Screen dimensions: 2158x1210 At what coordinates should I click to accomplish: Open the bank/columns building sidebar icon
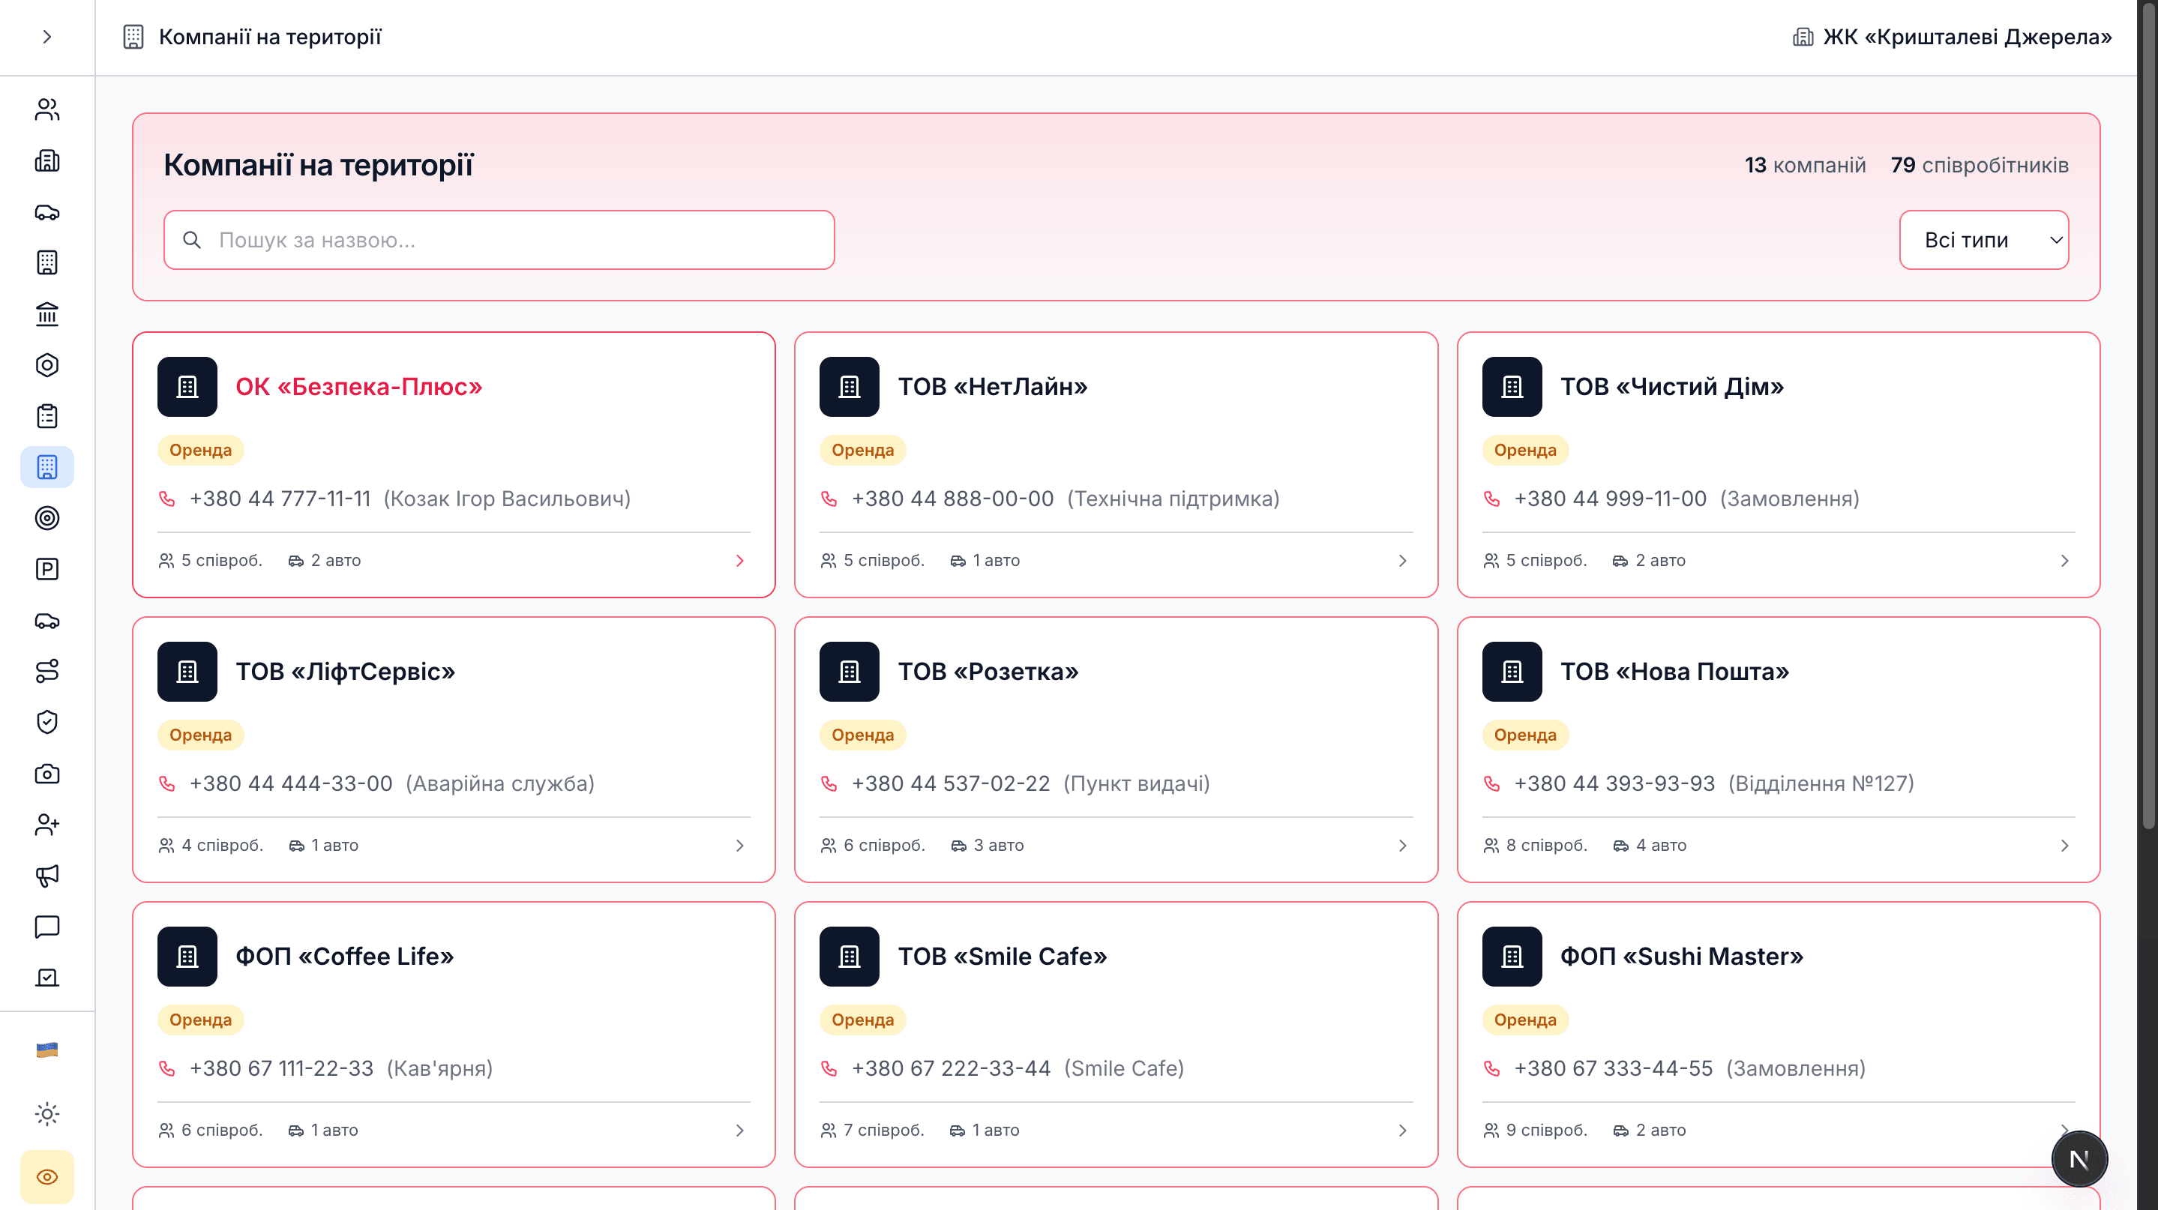(47, 314)
